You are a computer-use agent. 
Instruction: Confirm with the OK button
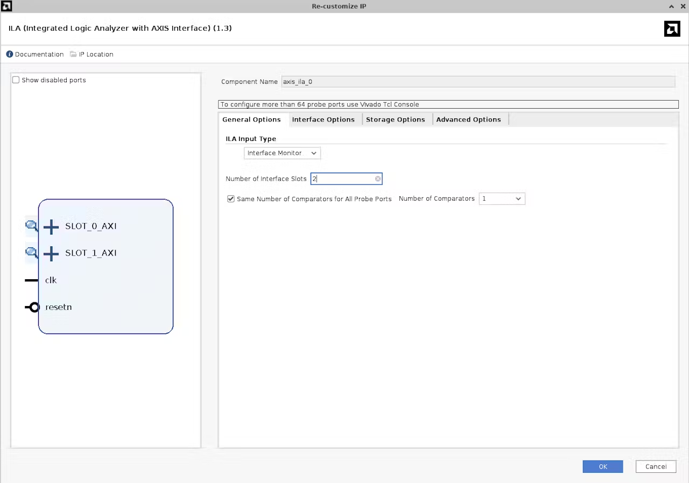pos(603,466)
